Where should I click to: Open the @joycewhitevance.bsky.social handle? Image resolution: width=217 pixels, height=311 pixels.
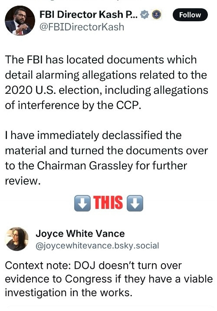pyautogui.click(x=97, y=246)
